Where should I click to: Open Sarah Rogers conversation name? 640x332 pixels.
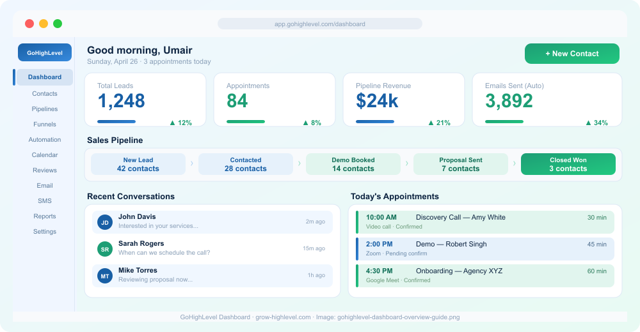(141, 244)
